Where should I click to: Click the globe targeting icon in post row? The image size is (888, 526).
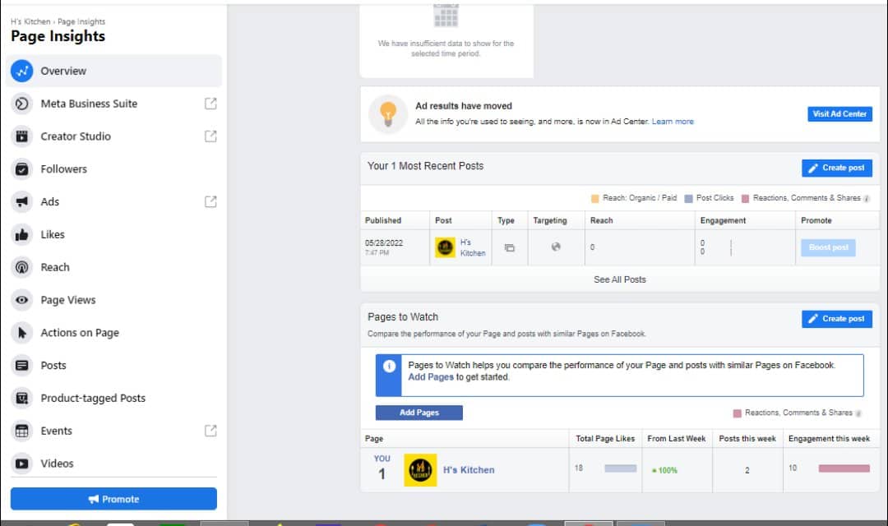pyautogui.click(x=556, y=247)
